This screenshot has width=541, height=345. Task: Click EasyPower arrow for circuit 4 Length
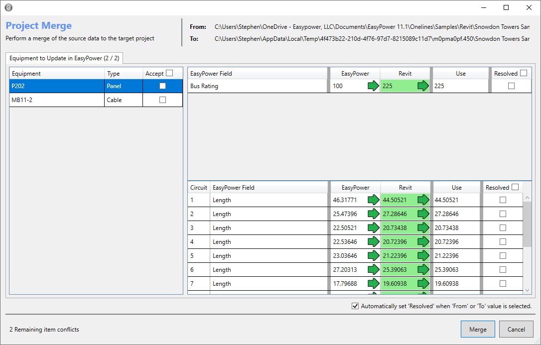[373, 242]
